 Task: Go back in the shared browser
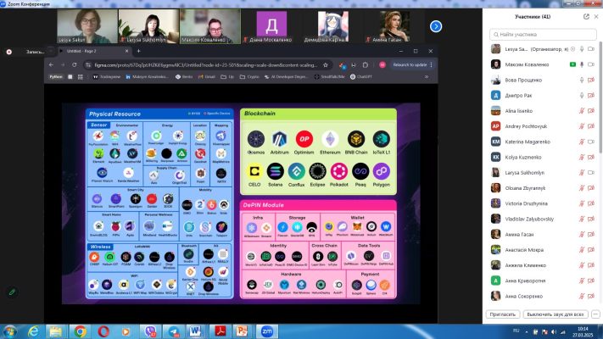pos(51,65)
